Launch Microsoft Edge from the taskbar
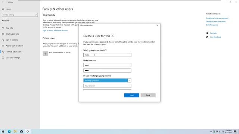The image size is (239, 134). tap(9, 131)
